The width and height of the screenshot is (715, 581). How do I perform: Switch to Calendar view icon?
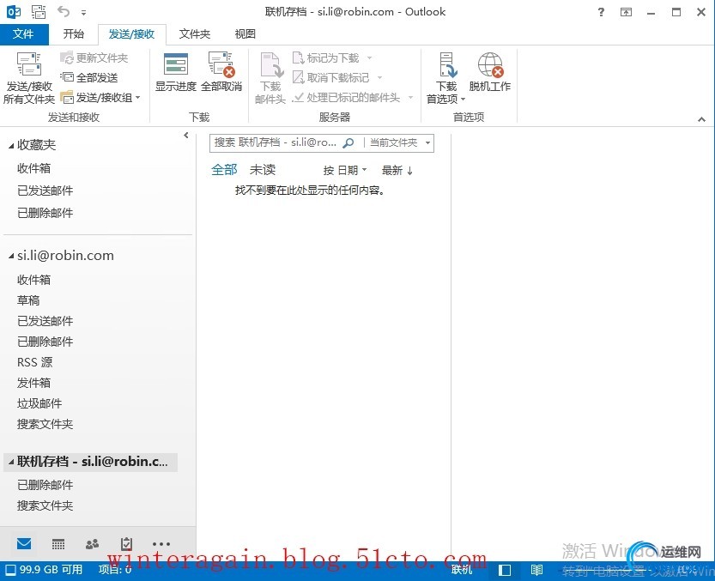click(x=58, y=543)
